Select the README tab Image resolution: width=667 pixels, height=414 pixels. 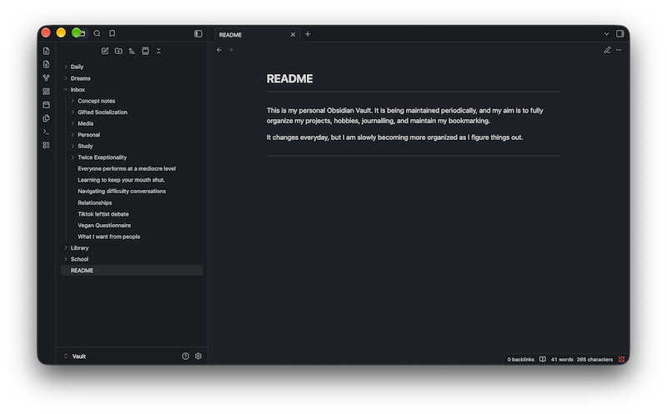coord(258,35)
